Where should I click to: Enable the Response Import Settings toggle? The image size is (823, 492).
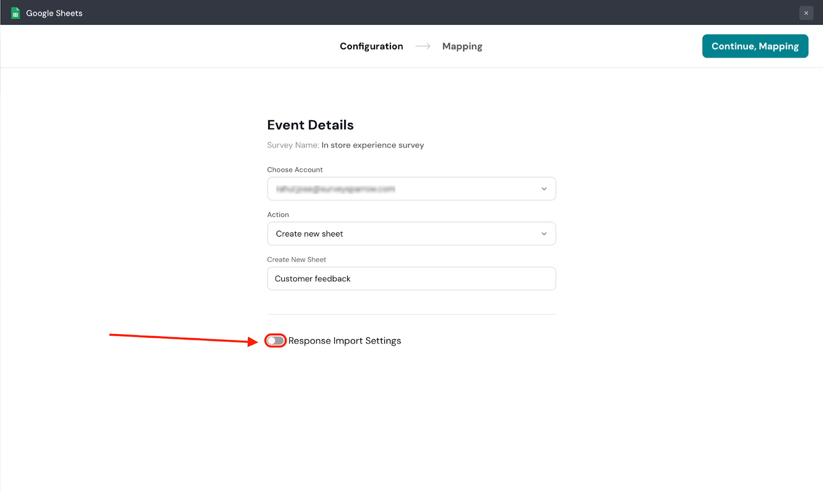click(275, 341)
